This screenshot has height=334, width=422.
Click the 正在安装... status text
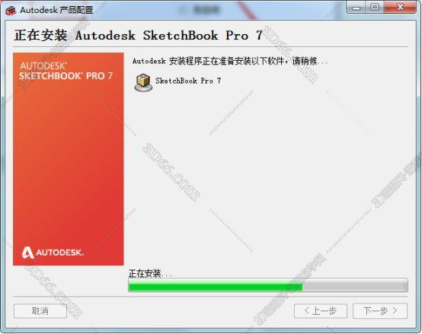[x=150, y=273]
